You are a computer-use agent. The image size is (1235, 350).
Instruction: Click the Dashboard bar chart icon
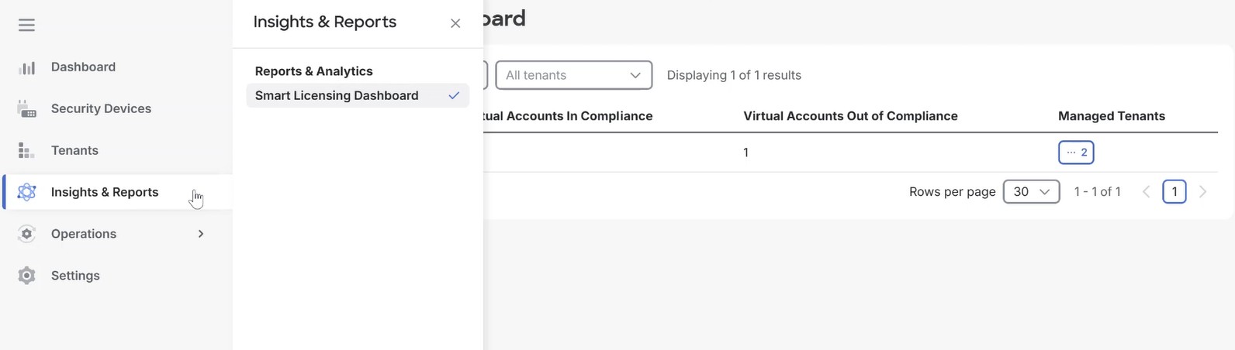[x=27, y=67]
